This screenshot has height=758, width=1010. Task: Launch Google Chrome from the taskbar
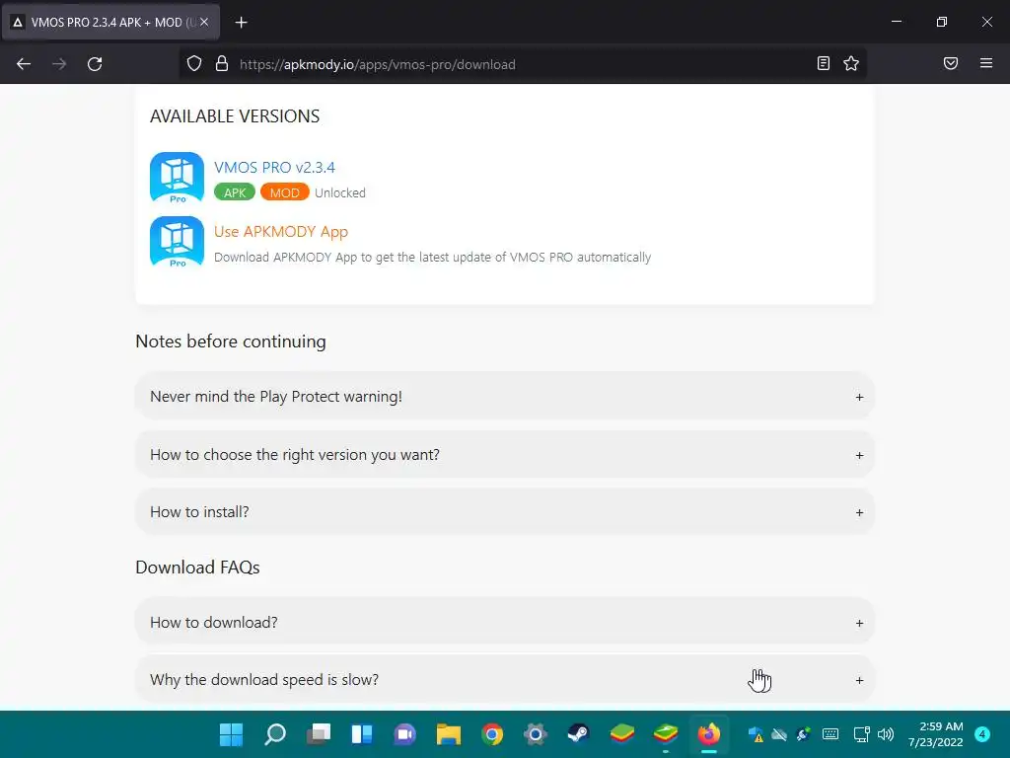(492, 734)
